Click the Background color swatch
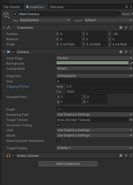This screenshot has height=185, width=133. click(92, 63)
